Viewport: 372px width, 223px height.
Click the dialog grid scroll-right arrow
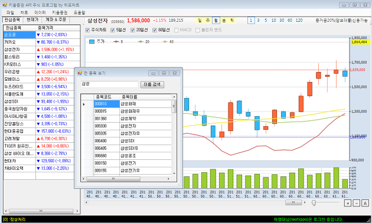coord(168,179)
